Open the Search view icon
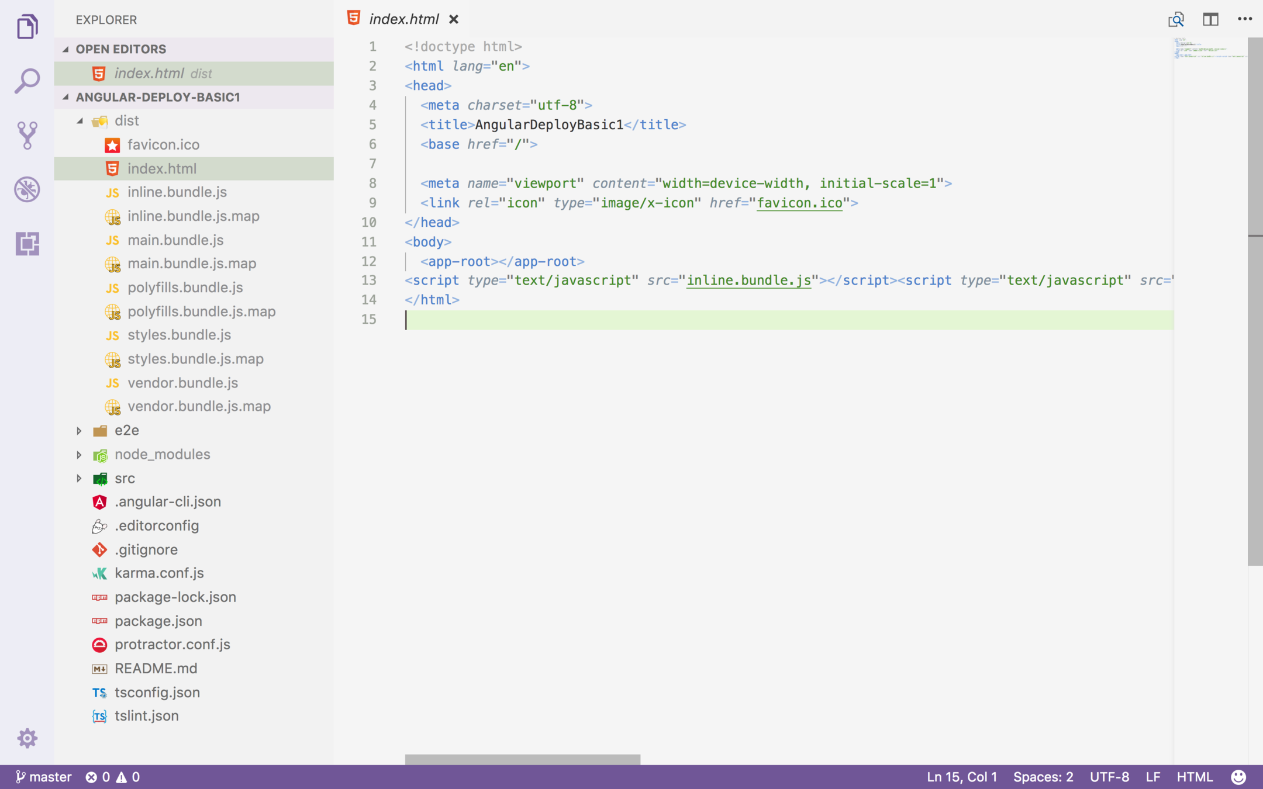The height and width of the screenshot is (789, 1263). 27,81
